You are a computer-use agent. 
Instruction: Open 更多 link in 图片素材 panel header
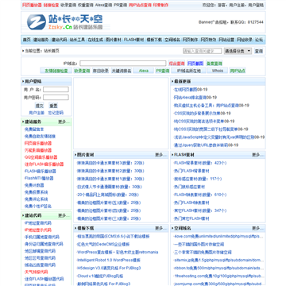[x=161, y=155]
